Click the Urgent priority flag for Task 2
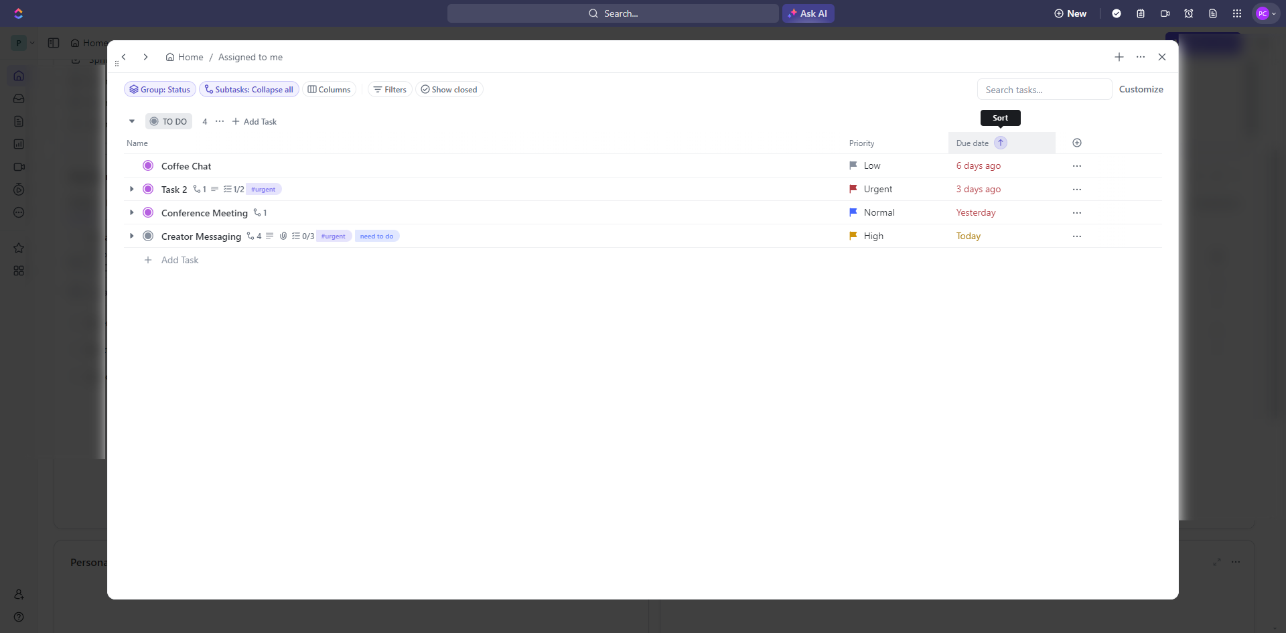This screenshot has height=633, width=1286. 853,189
